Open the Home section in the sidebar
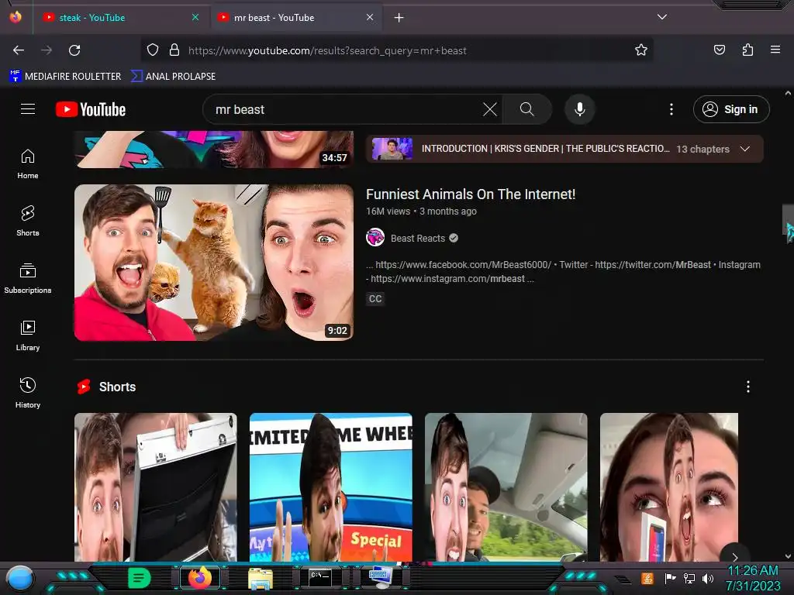This screenshot has height=595, width=794. click(x=28, y=164)
